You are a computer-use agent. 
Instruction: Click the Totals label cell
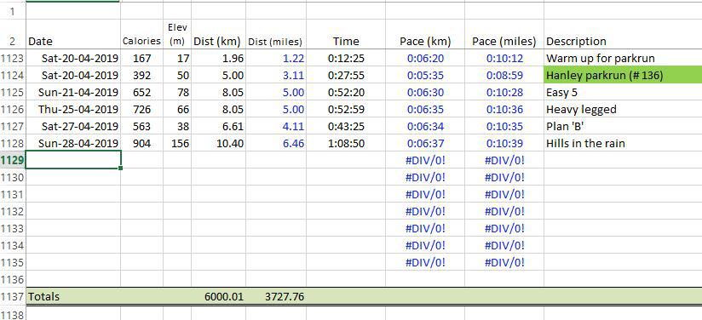point(73,296)
